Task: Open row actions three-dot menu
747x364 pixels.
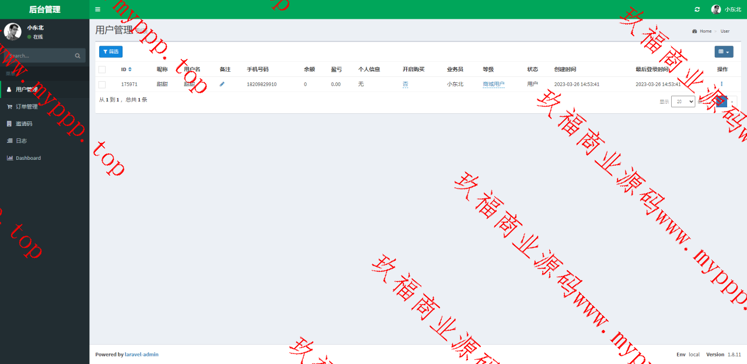Action: [x=721, y=84]
